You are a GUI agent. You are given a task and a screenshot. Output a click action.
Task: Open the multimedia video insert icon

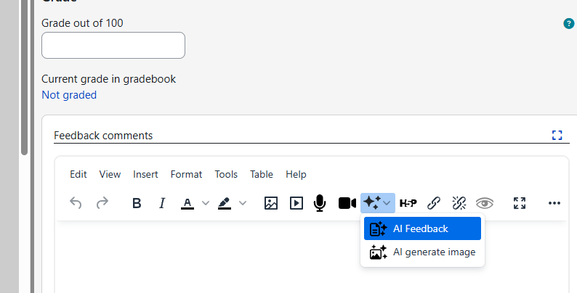[x=296, y=203]
